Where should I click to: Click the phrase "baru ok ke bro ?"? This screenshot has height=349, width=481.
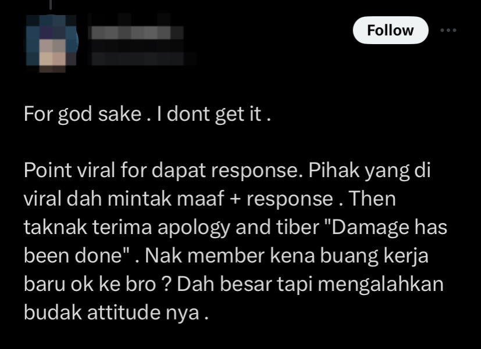pos(97,284)
